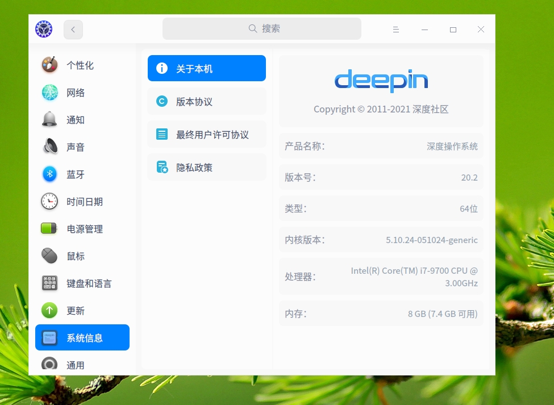The height and width of the screenshot is (405, 554).
Task: Click the 个性化 palette icon
Action: coord(50,65)
